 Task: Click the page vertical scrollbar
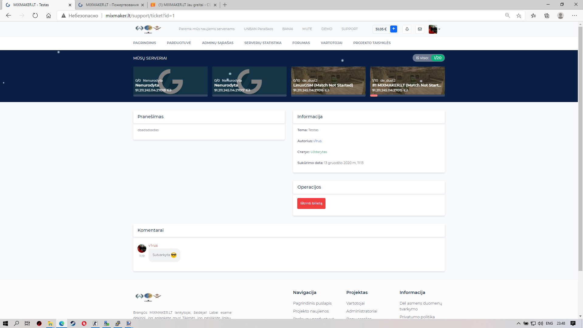pyautogui.click(x=580, y=149)
